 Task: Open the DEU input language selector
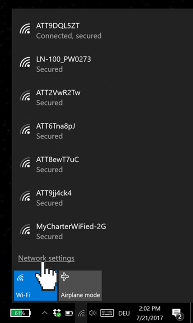[x=124, y=313]
